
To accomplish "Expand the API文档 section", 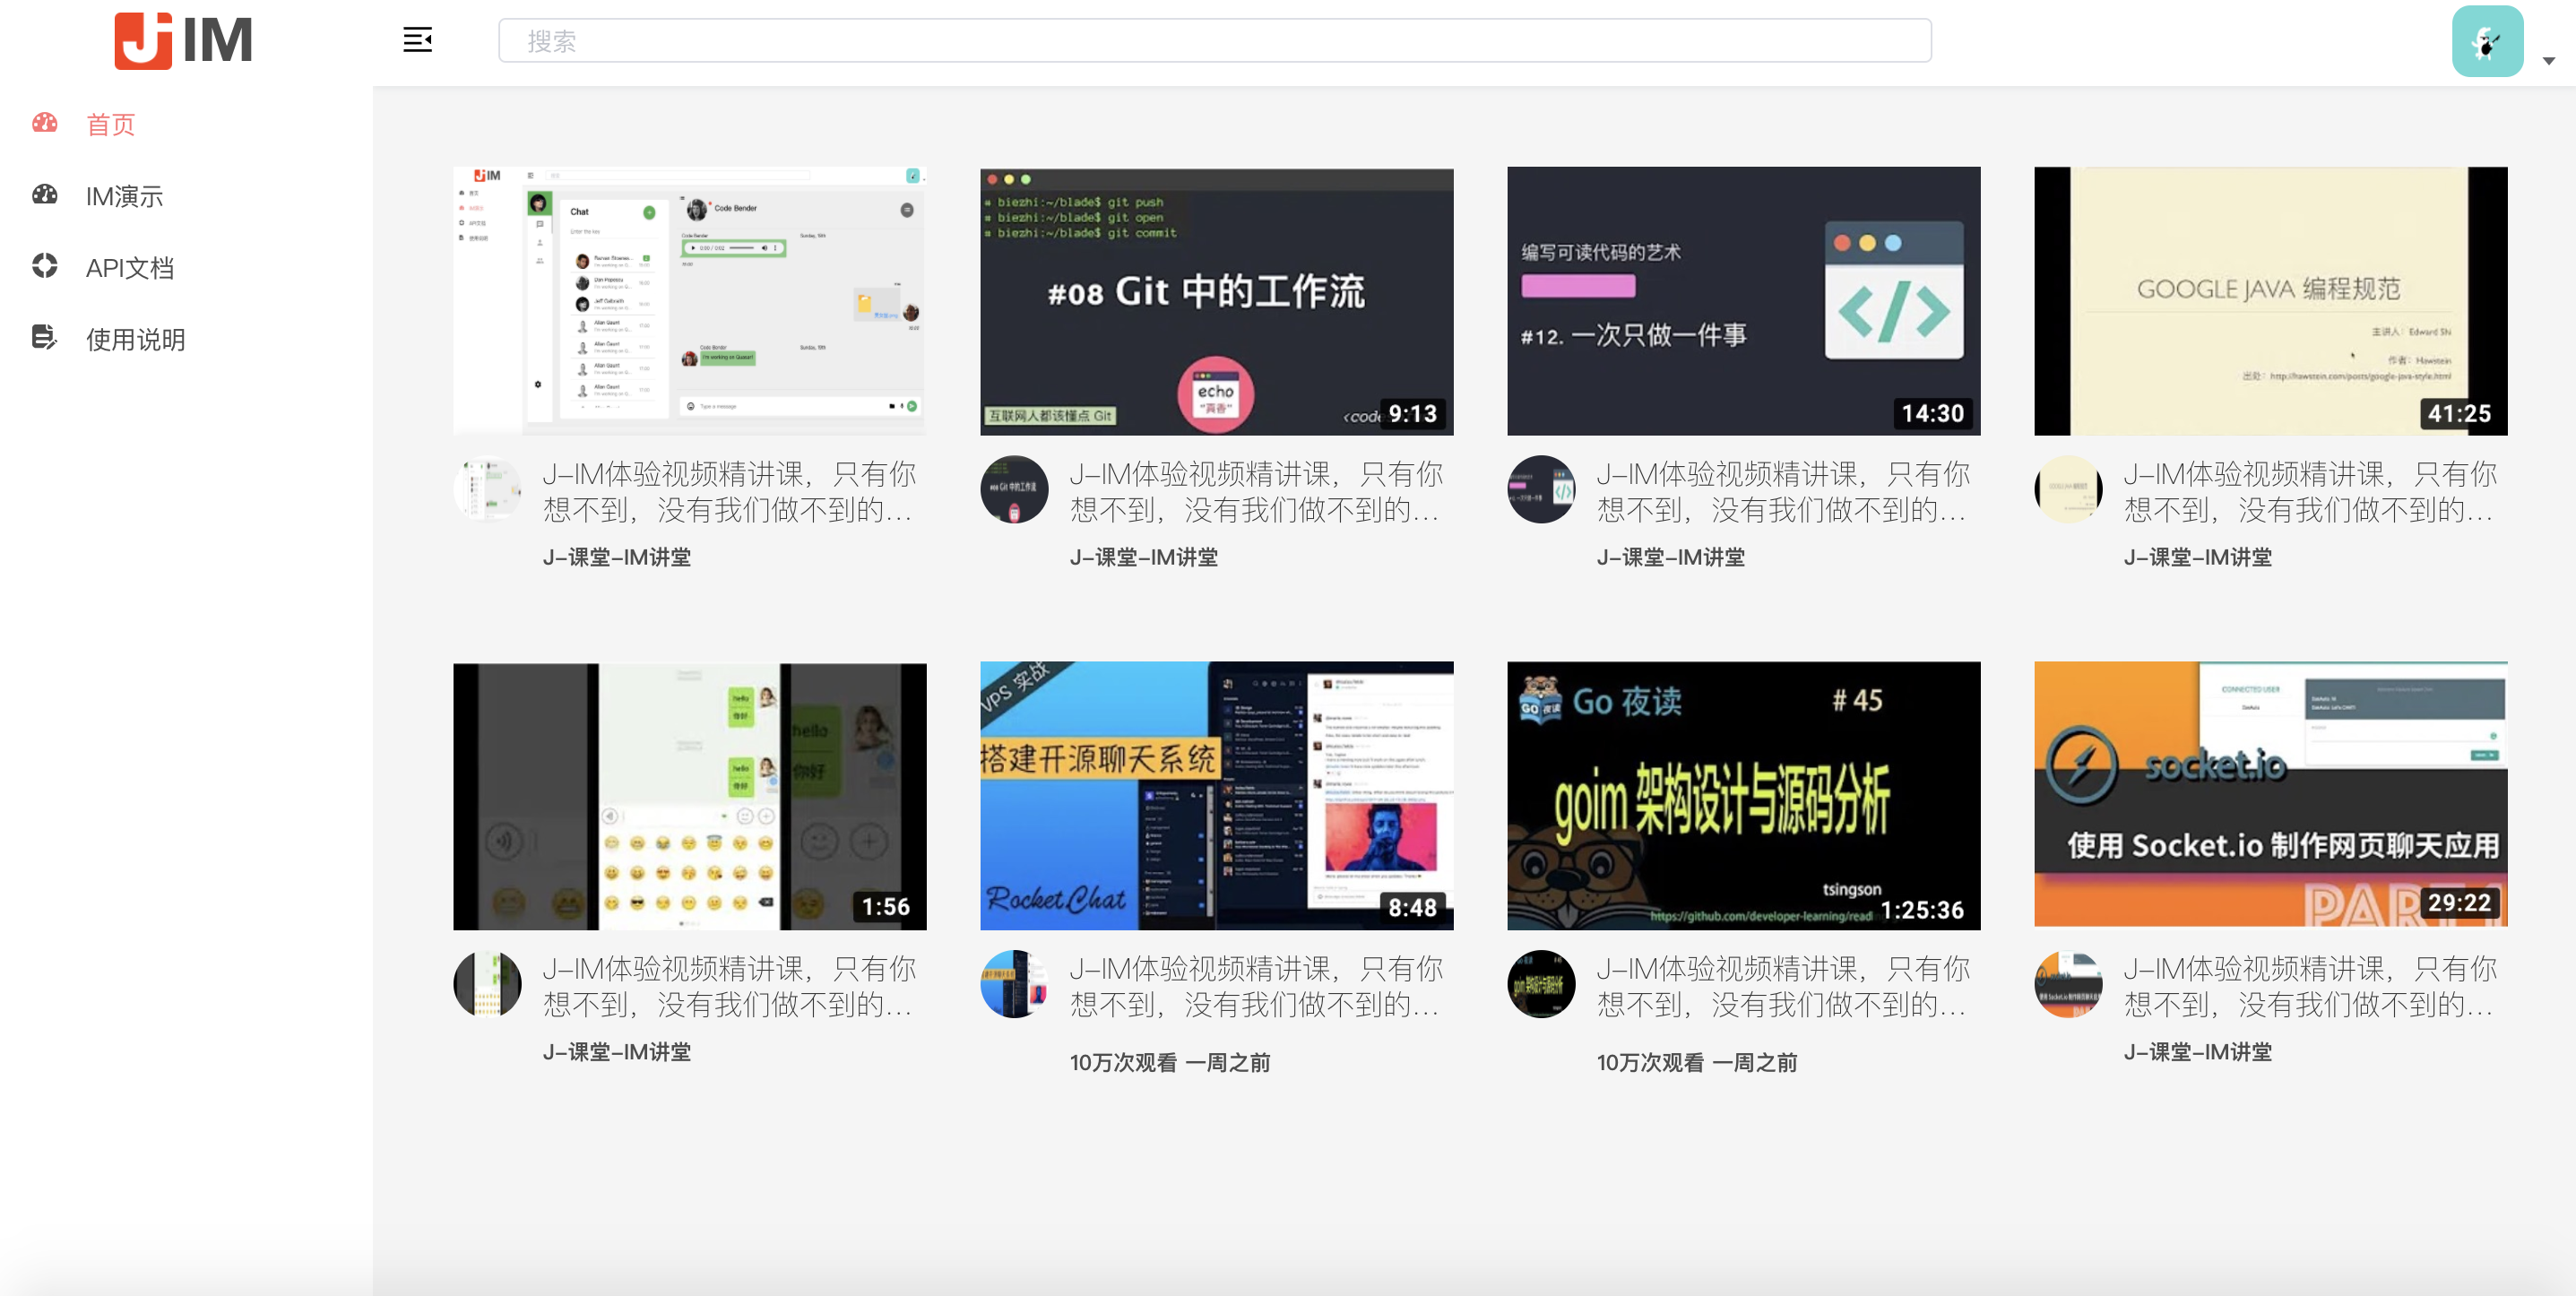I will (x=131, y=268).
